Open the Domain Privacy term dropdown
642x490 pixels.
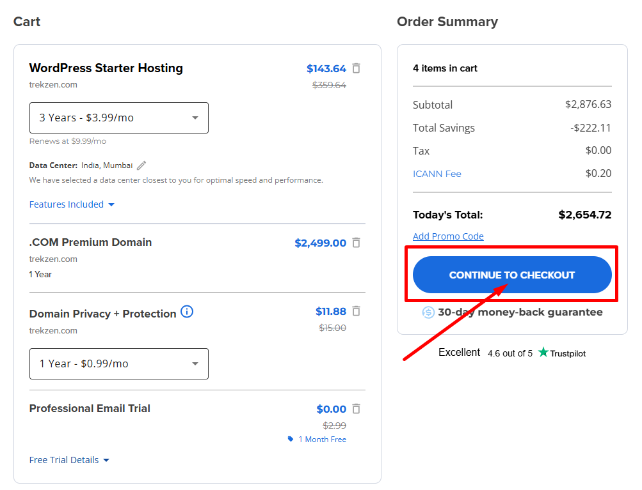coord(118,364)
